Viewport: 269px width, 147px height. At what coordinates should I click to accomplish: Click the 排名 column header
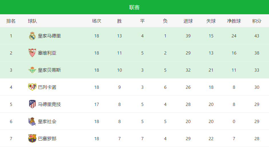click(11, 21)
